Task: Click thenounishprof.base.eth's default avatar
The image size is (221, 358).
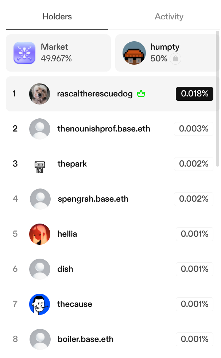Action: coord(39,129)
